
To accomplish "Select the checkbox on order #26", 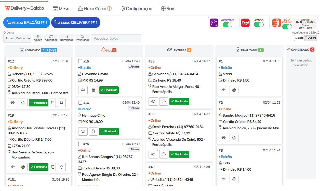I will (80, 144).
